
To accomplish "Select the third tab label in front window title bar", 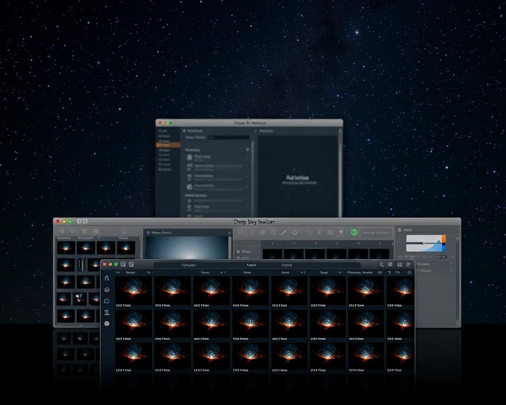I will [x=287, y=265].
